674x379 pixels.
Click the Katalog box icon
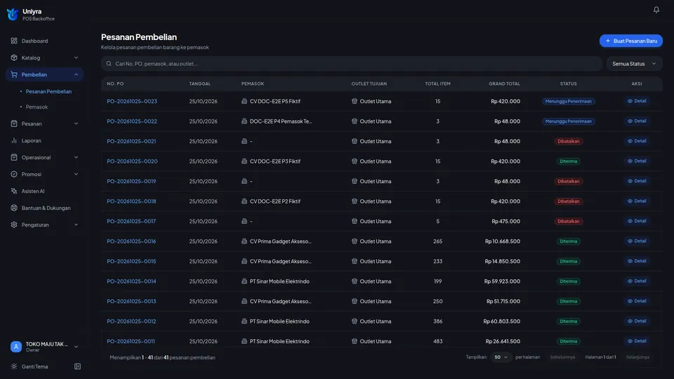click(14, 58)
